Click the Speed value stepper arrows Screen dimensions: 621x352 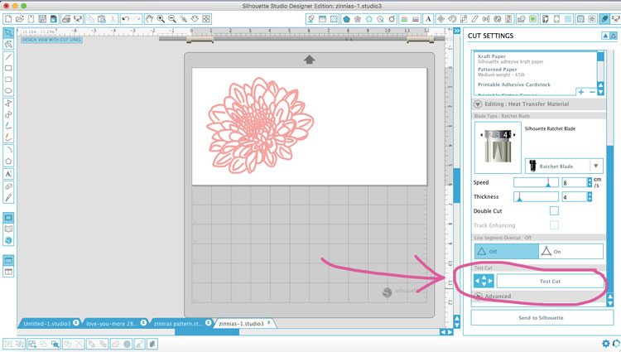pyautogui.click(x=590, y=182)
